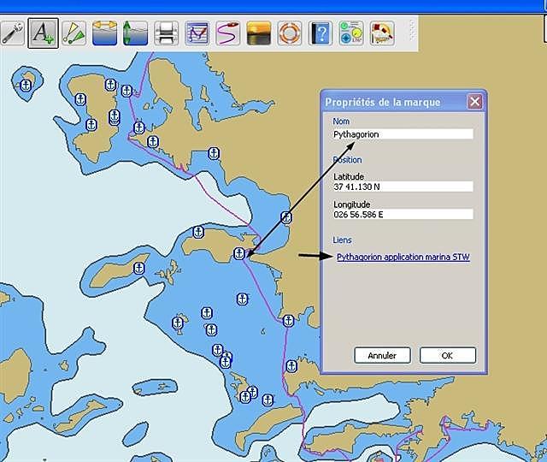Select the green flags waypoint tool
This screenshot has width=547, height=462.
click(x=74, y=33)
